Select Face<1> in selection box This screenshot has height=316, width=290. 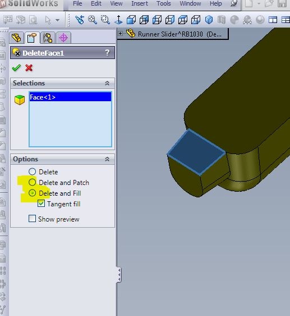pos(70,97)
